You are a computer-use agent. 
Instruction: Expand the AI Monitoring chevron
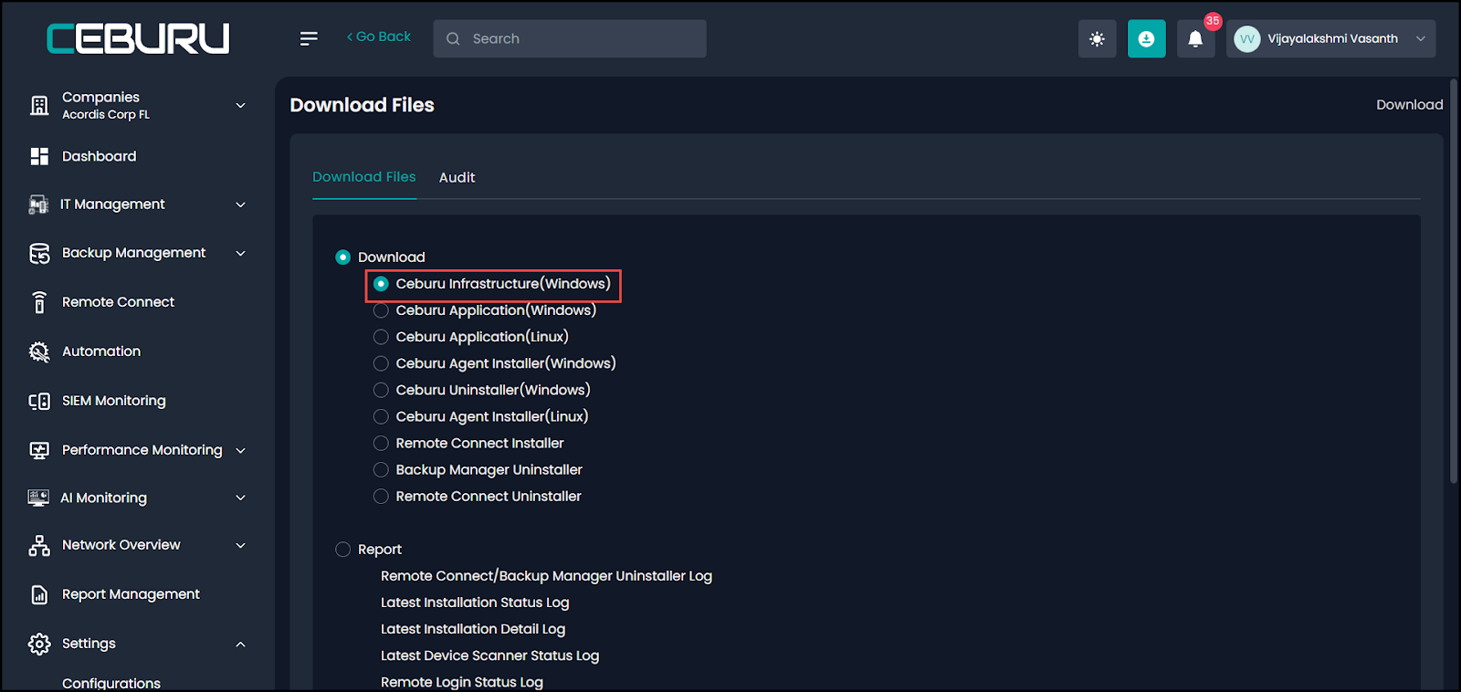pyautogui.click(x=240, y=498)
